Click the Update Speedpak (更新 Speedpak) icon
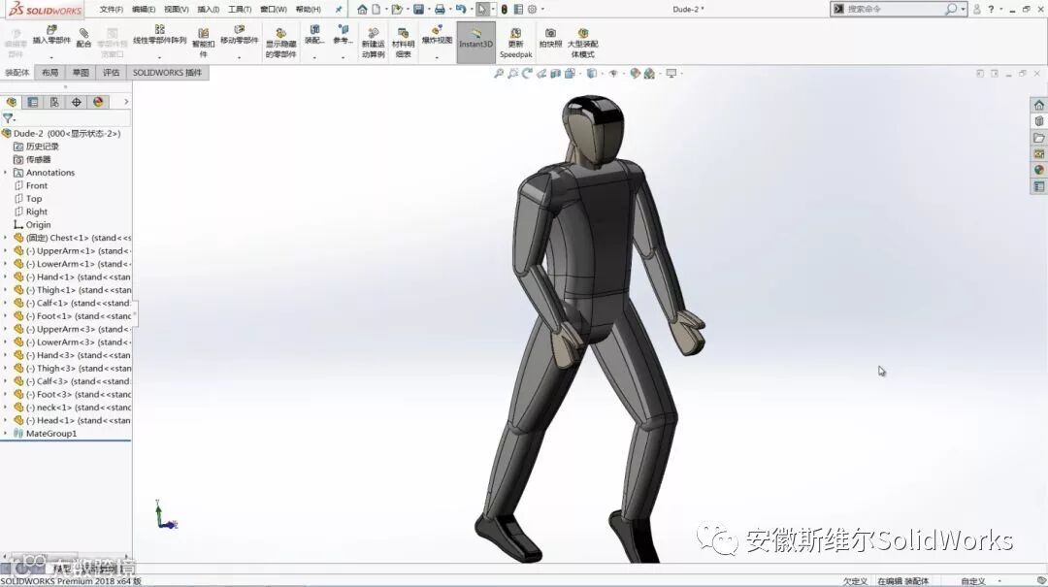This screenshot has height=587, width=1048. [x=515, y=33]
